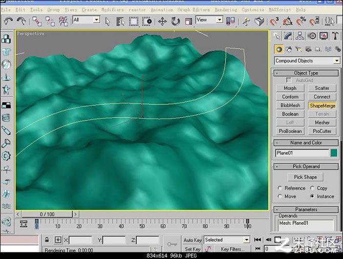The height and width of the screenshot is (259, 343).
Task: Toggle the 3D Snaps magnet icon
Action: pyautogui.click(x=274, y=21)
